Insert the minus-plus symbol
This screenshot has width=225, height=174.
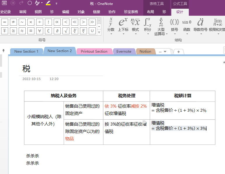pos(5,31)
